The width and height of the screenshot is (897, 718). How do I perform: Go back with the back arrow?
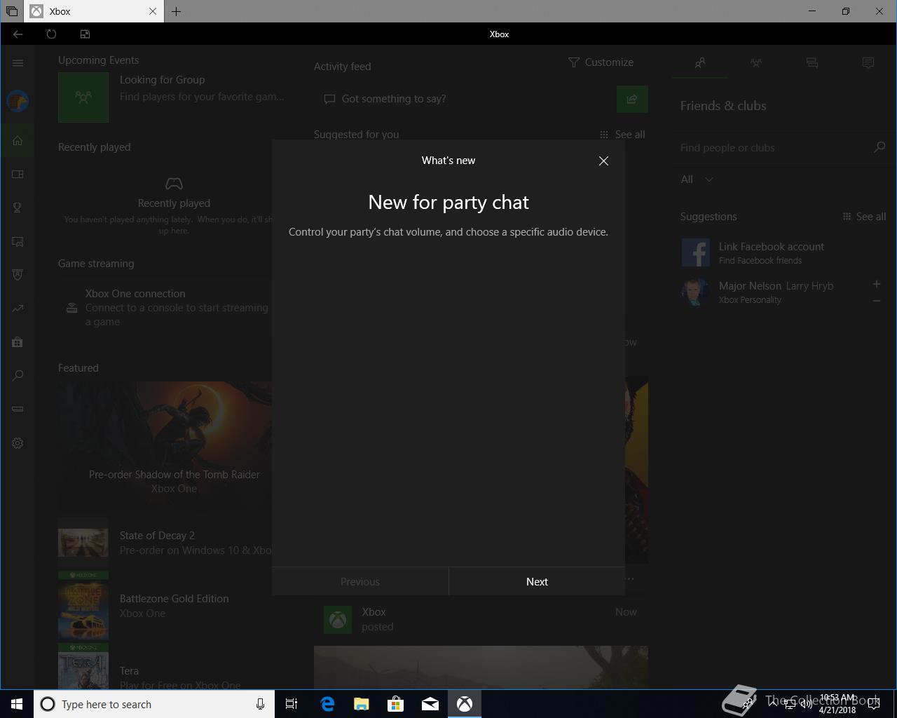(18, 34)
